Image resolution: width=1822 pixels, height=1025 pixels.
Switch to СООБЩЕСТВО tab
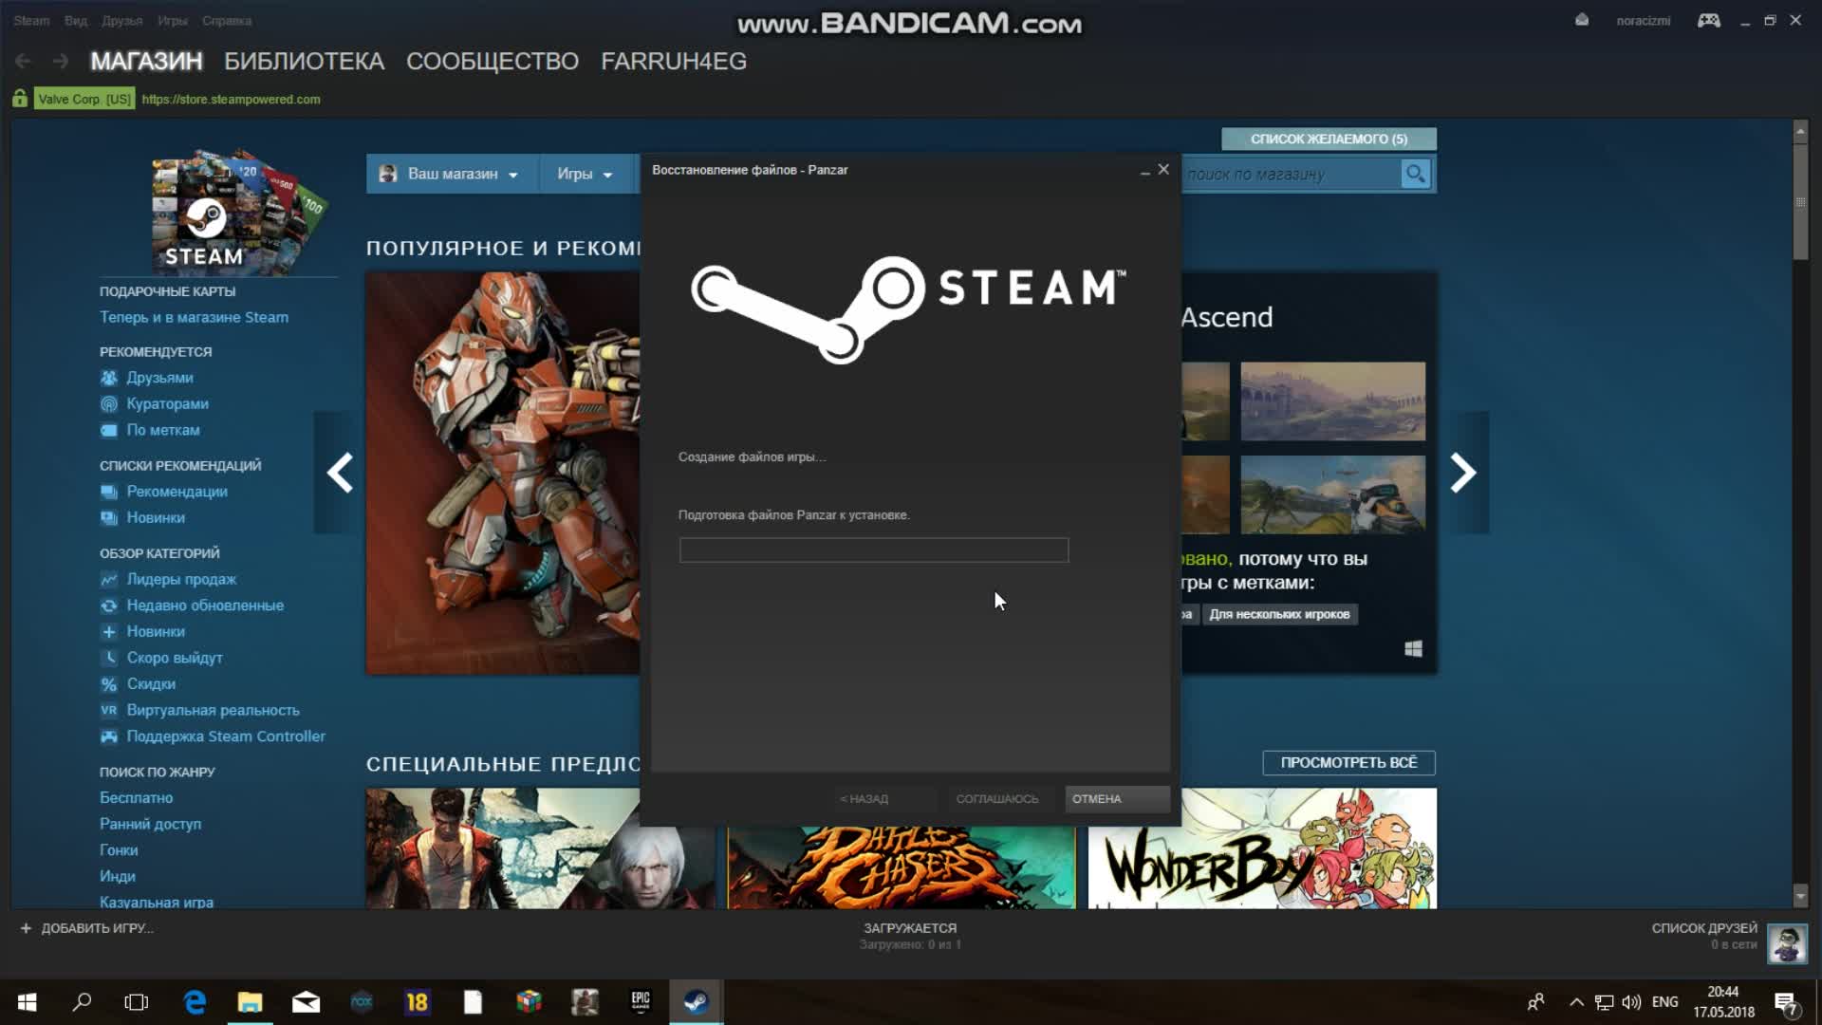click(x=493, y=61)
